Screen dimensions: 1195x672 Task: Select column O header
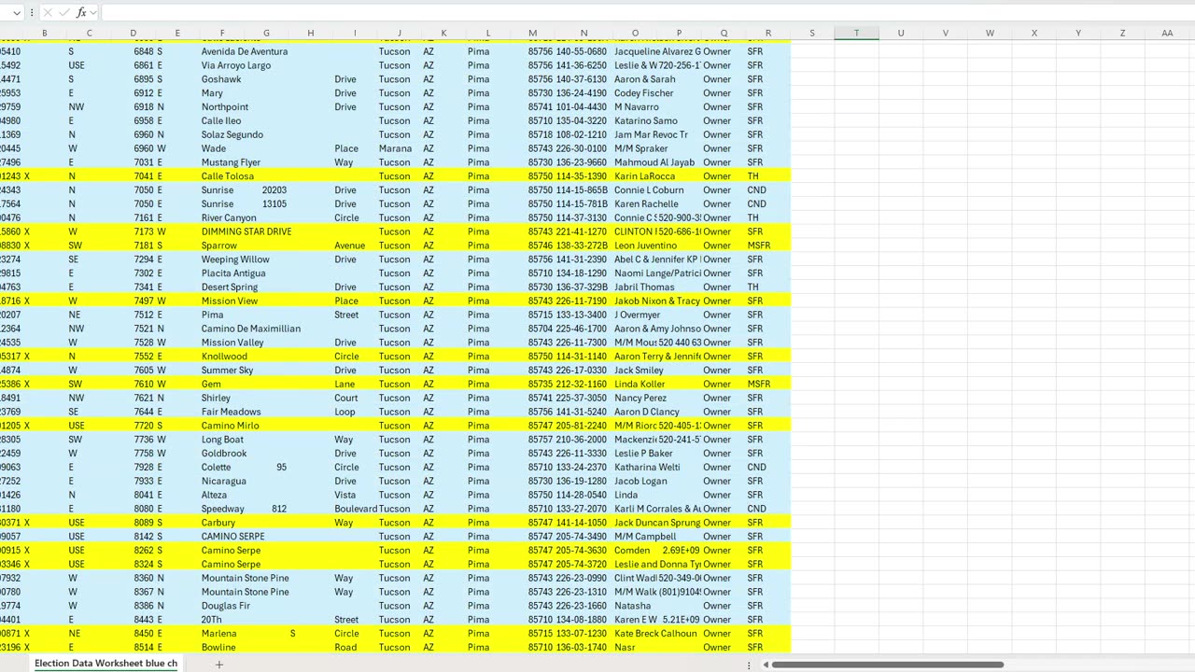click(x=635, y=34)
